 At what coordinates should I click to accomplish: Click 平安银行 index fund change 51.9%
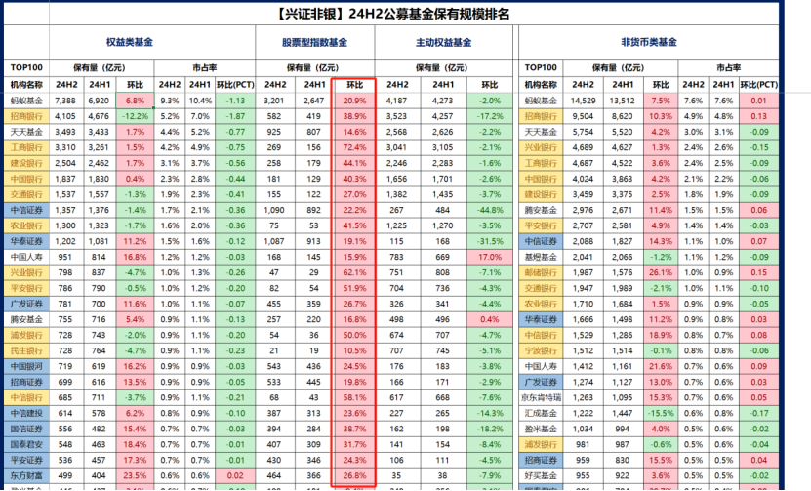click(354, 288)
